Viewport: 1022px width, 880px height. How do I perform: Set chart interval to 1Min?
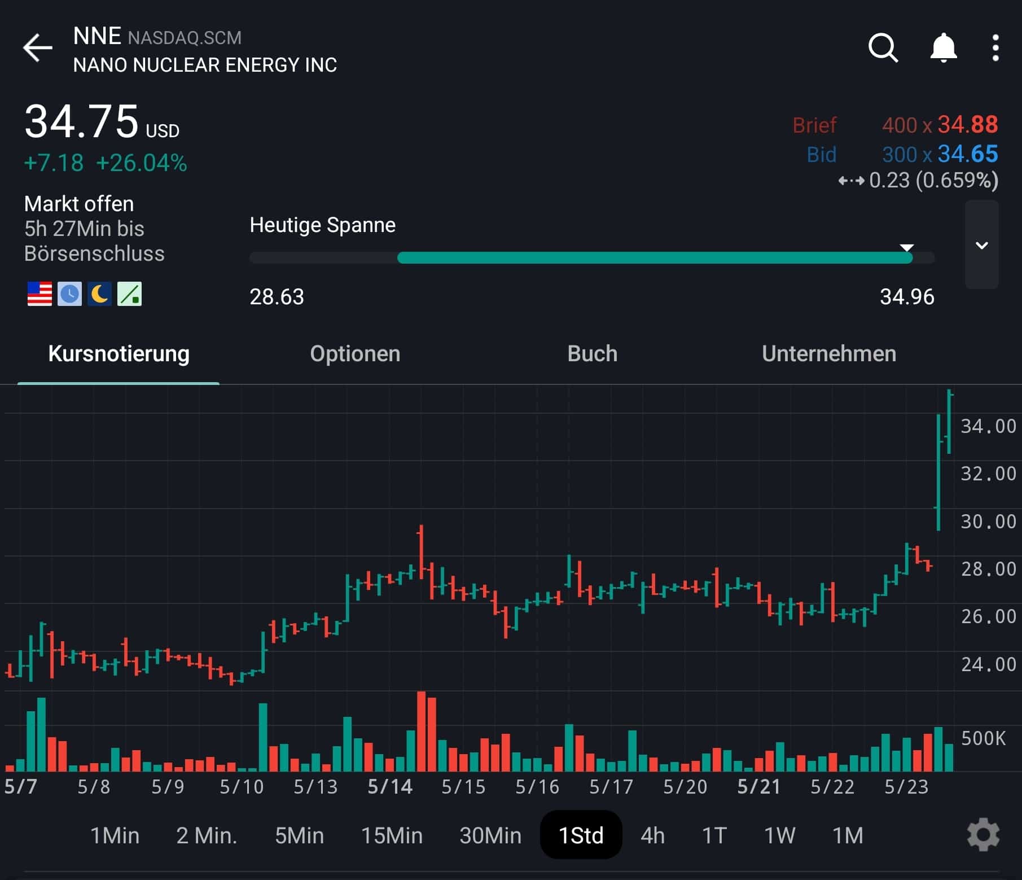(x=115, y=835)
